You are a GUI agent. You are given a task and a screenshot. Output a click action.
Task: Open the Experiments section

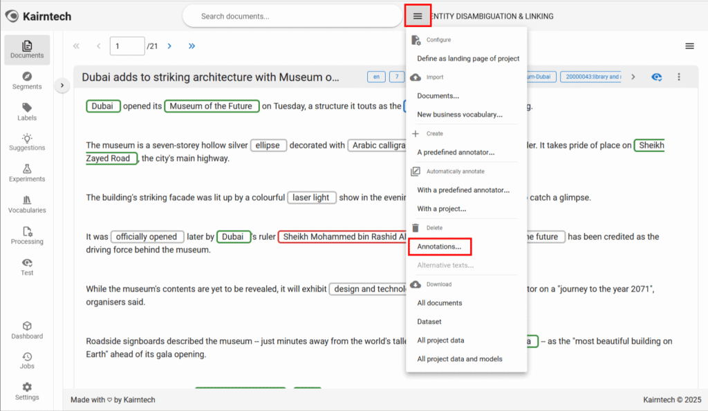coord(27,173)
